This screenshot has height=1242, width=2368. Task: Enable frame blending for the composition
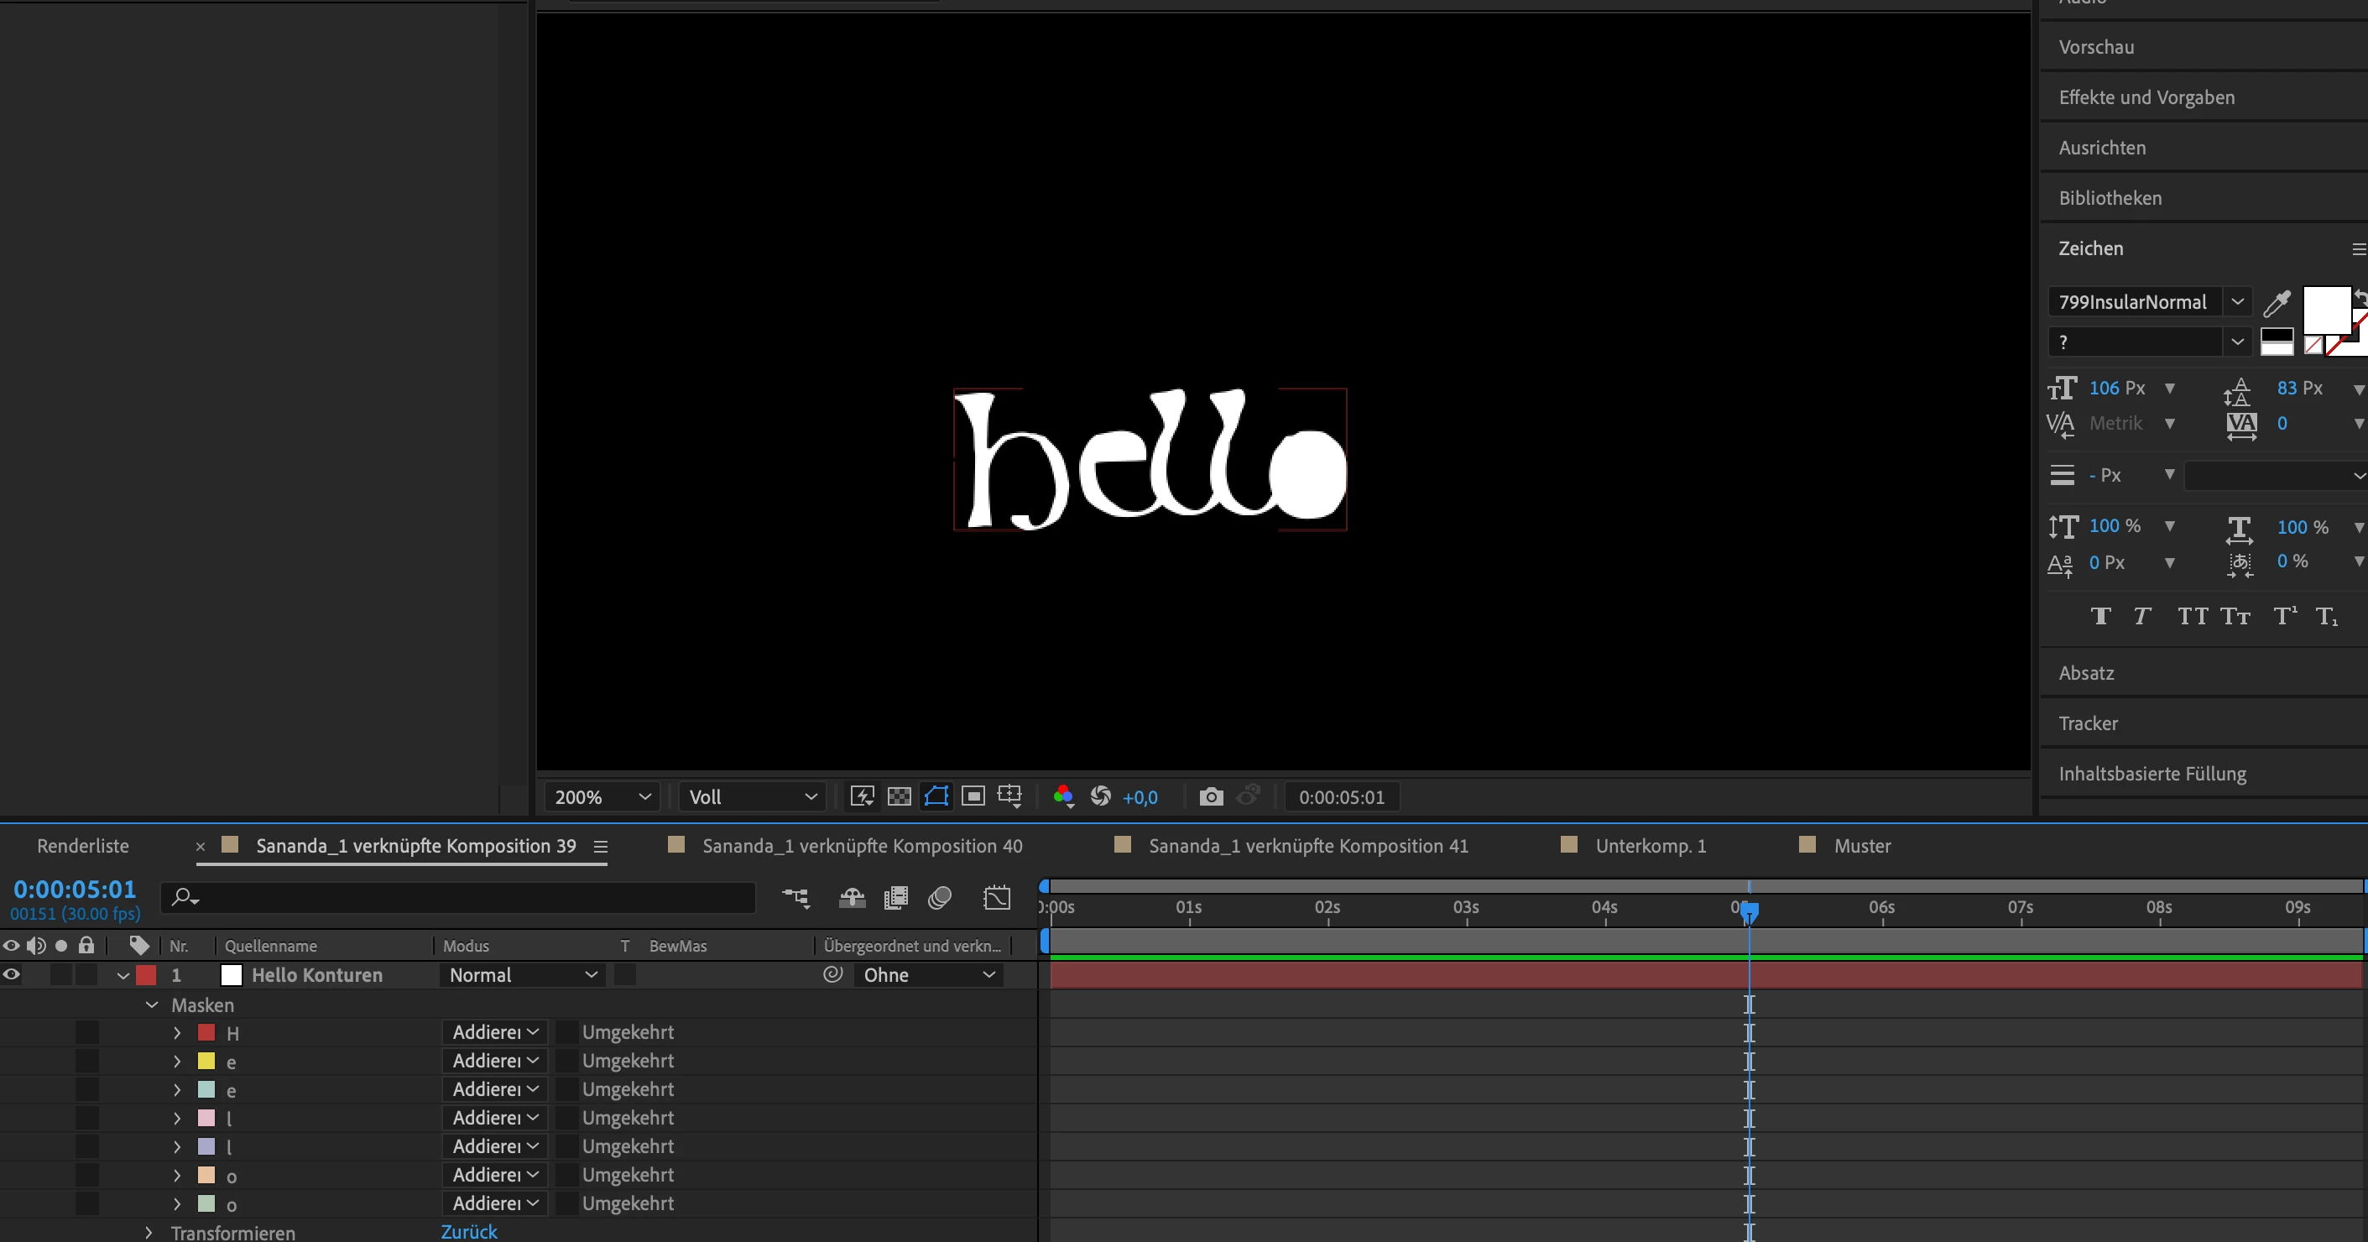point(895,897)
